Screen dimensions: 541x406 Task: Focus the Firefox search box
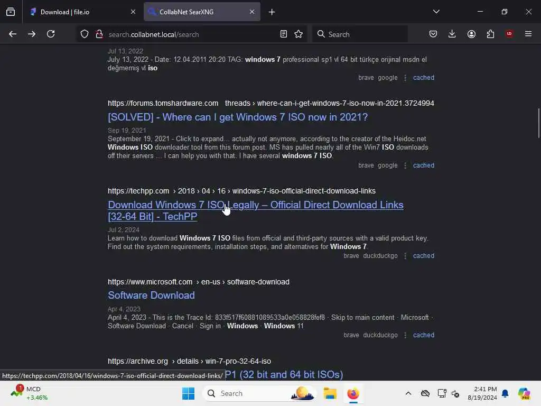(360, 34)
